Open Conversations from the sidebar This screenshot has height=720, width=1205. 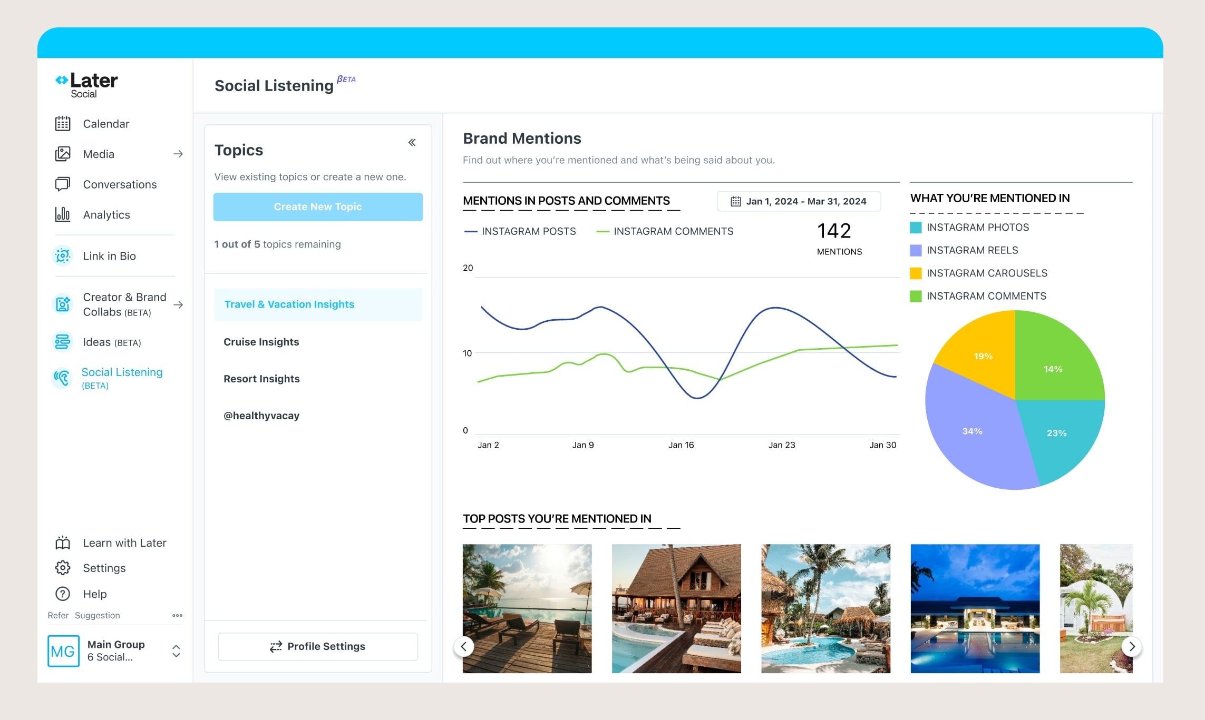[120, 184]
